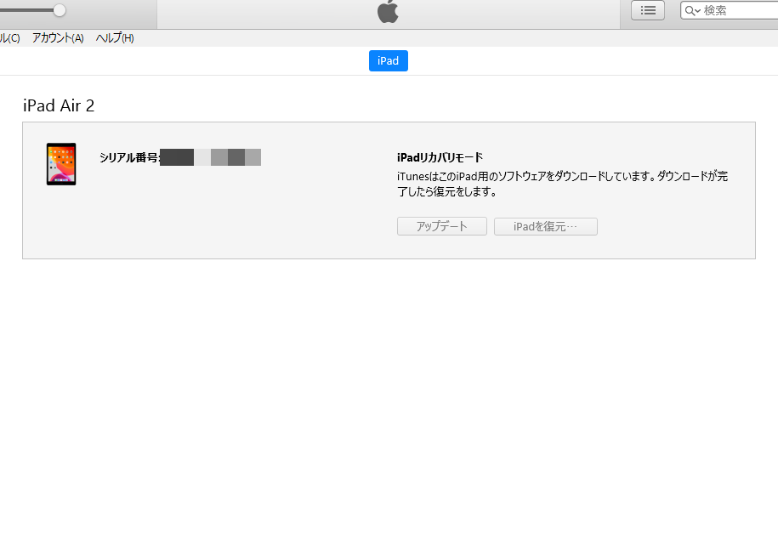Click the シリアル番号 label
Viewport: 778px width, 545px height.
point(129,158)
